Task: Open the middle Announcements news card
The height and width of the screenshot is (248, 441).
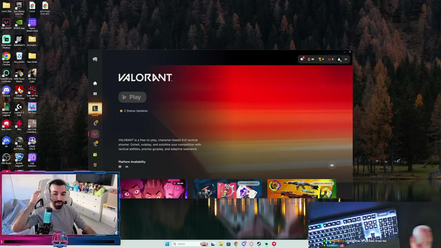Action: 227,189
